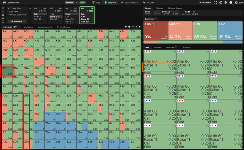Click the GTO Wizard logo icon
This screenshot has height=150, width=244.
4,2
